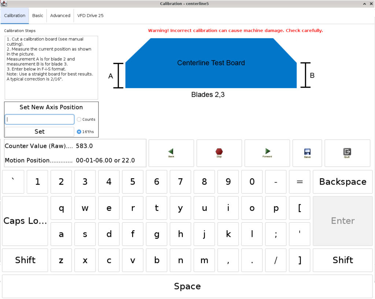
Task: Tap the letter e key
Action: click(x=109, y=208)
